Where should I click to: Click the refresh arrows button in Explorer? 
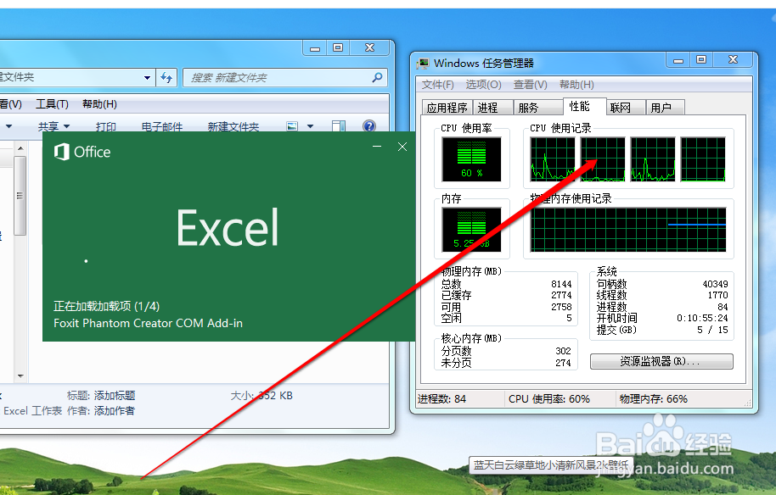[x=166, y=78]
